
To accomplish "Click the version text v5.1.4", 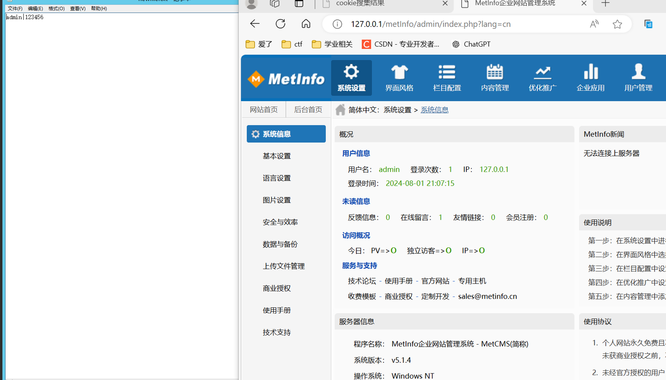I will coord(401,360).
